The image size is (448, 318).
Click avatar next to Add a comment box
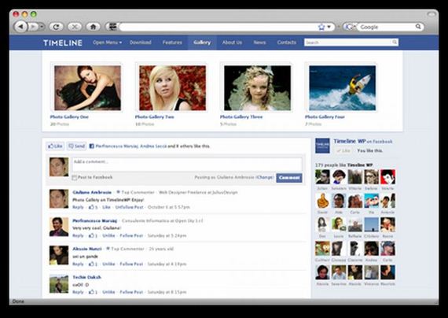(59, 167)
